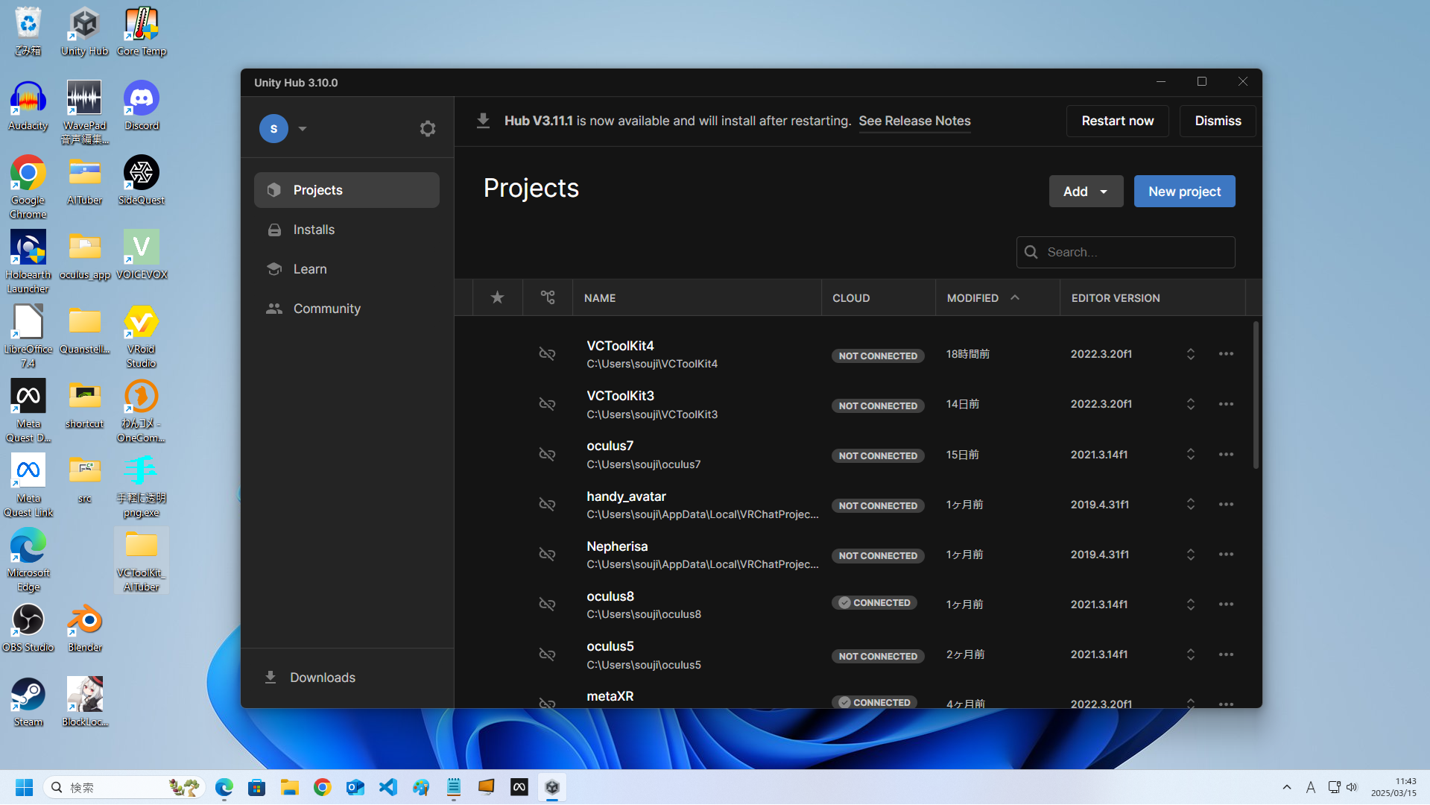Open more options for oculus5

click(x=1226, y=654)
